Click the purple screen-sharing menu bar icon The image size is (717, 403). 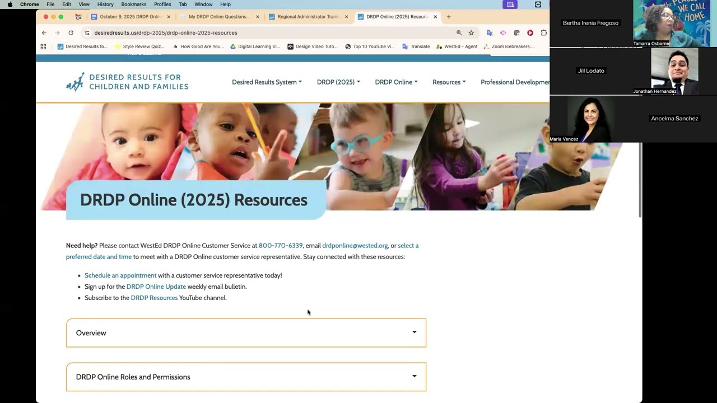pyautogui.click(x=510, y=4)
